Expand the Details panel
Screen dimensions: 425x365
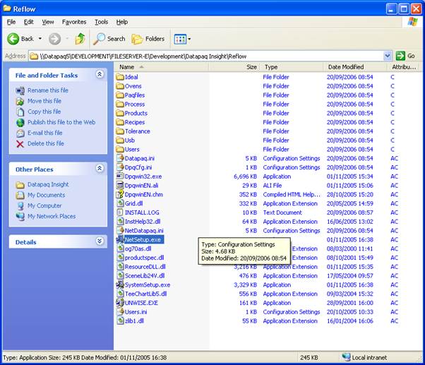(100, 241)
